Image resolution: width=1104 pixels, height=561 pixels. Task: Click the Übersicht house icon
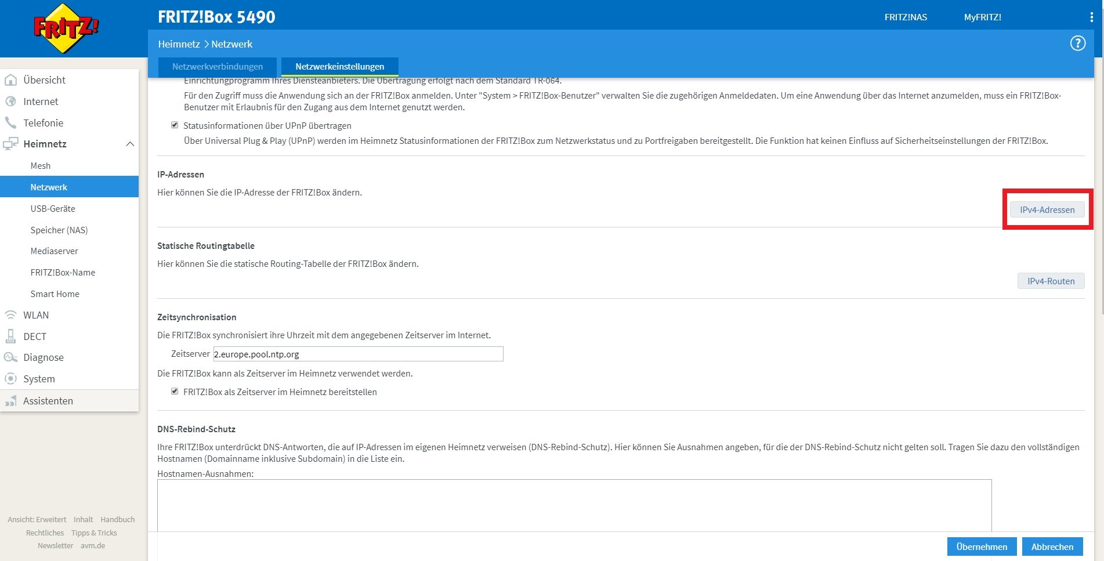click(x=10, y=80)
